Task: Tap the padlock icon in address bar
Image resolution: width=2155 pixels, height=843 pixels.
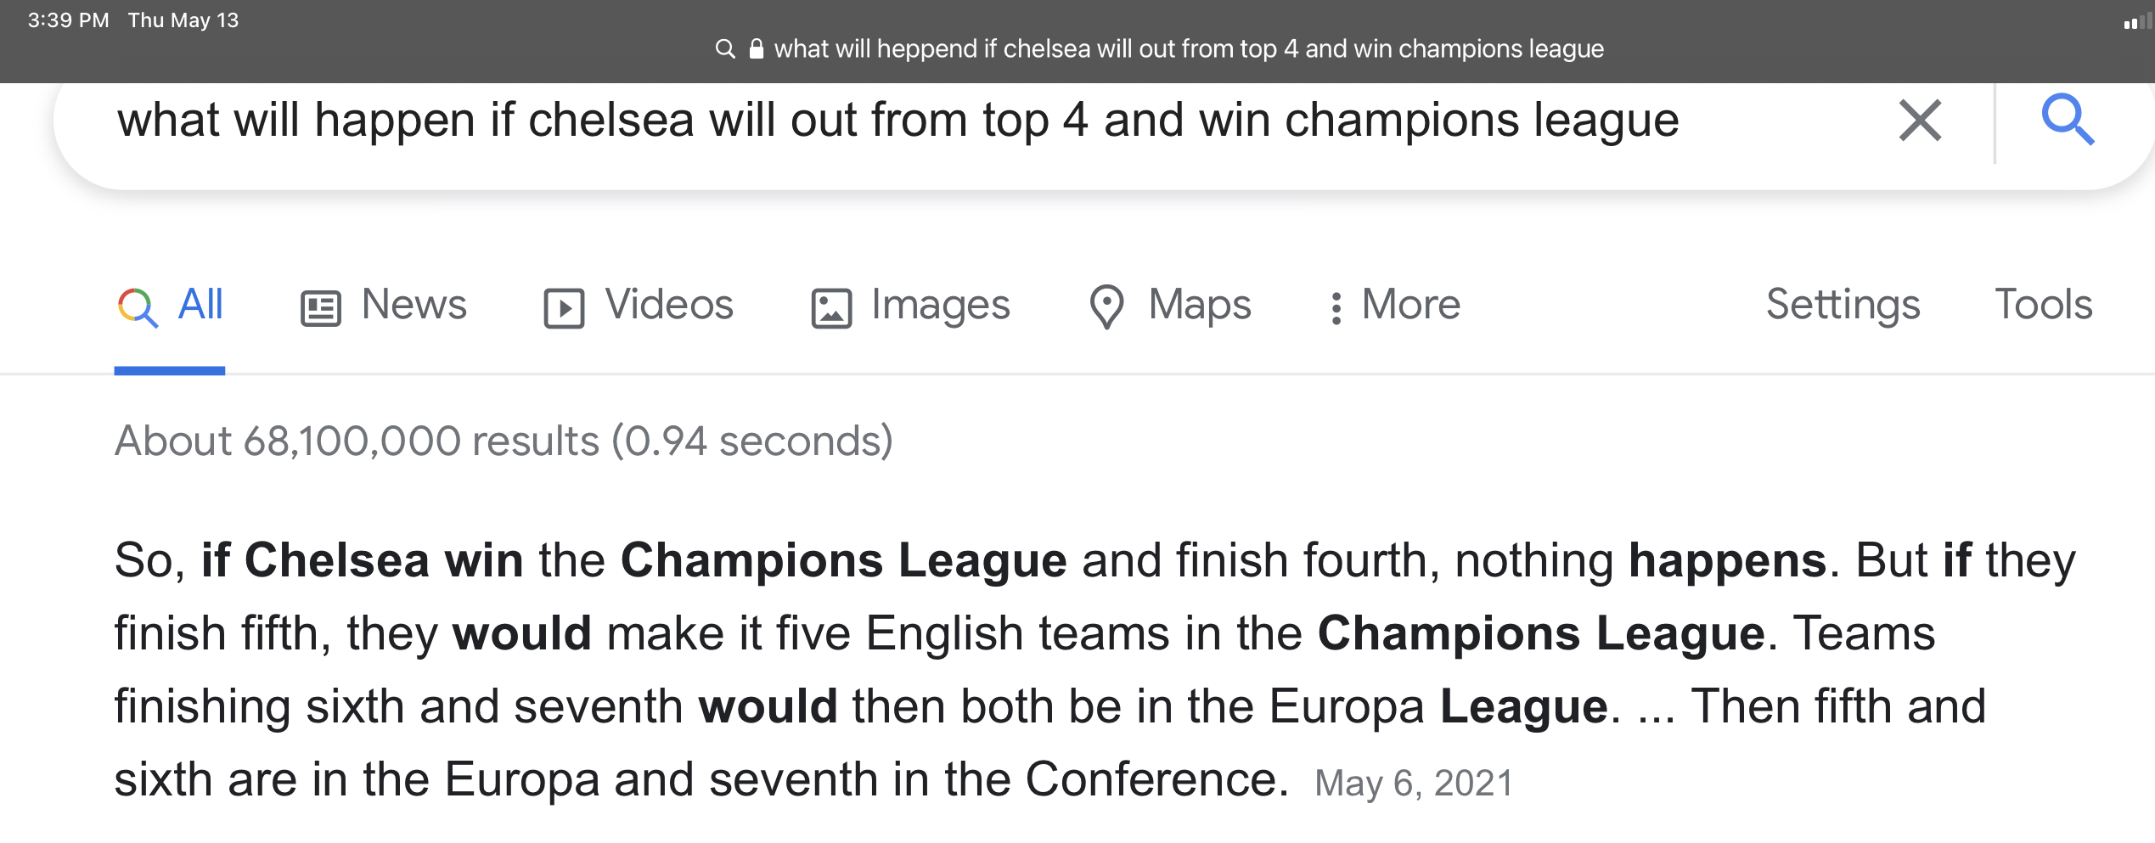Action: click(x=756, y=49)
